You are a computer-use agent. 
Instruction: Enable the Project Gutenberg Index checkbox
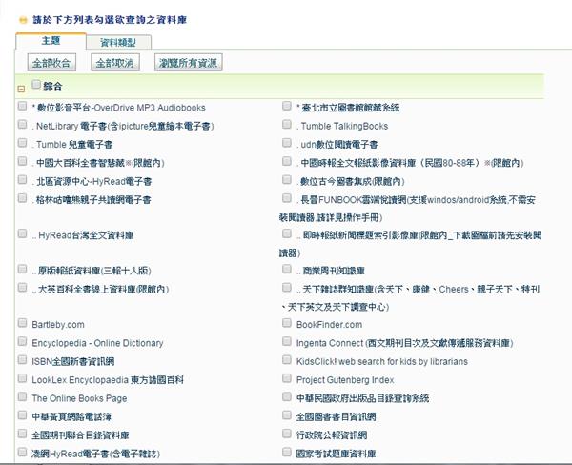(x=287, y=378)
